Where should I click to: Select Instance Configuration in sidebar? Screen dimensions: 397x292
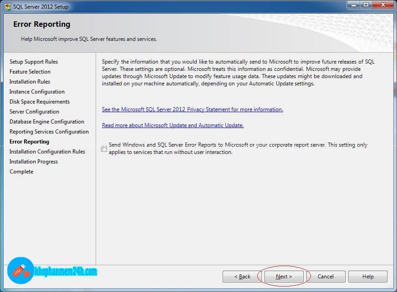37,92
